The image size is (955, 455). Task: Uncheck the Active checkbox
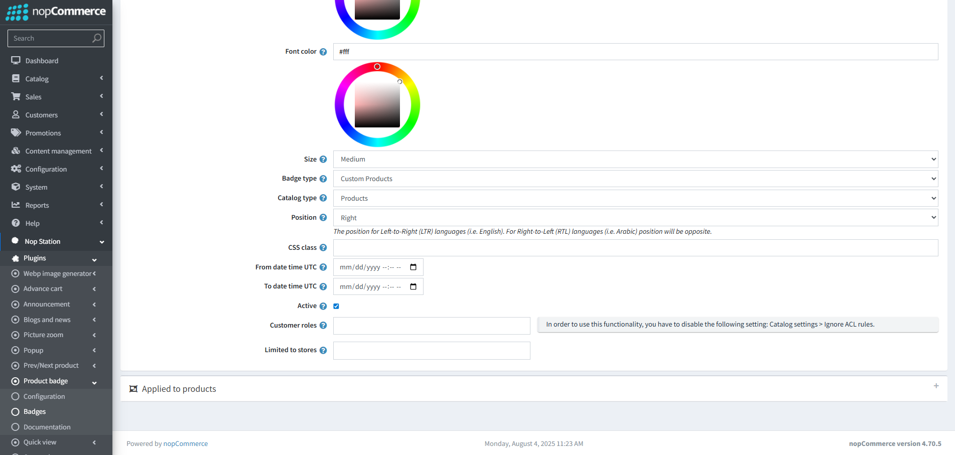tap(336, 306)
